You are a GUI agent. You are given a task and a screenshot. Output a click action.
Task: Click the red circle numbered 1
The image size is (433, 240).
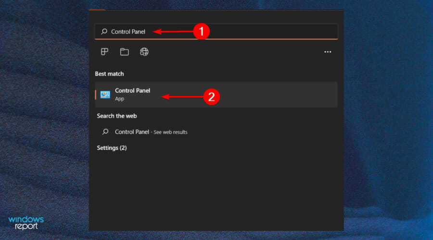pos(202,32)
